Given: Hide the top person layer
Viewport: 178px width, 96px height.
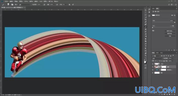Looking at the screenshot, I should point(152,64).
